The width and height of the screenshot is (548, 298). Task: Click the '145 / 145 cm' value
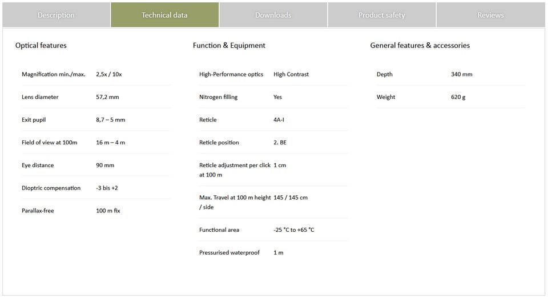click(x=291, y=198)
